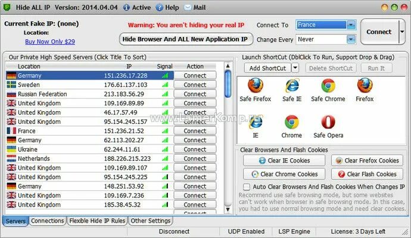Select the Safe Opera shortcut
Viewport: 411px width, 238px height.
click(328, 126)
